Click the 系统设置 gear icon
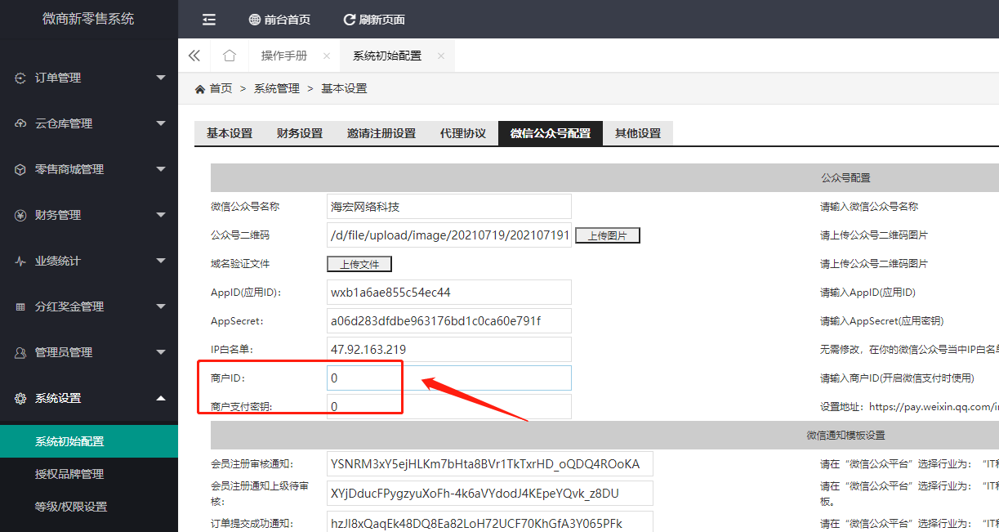The height and width of the screenshot is (532, 999). click(21, 399)
